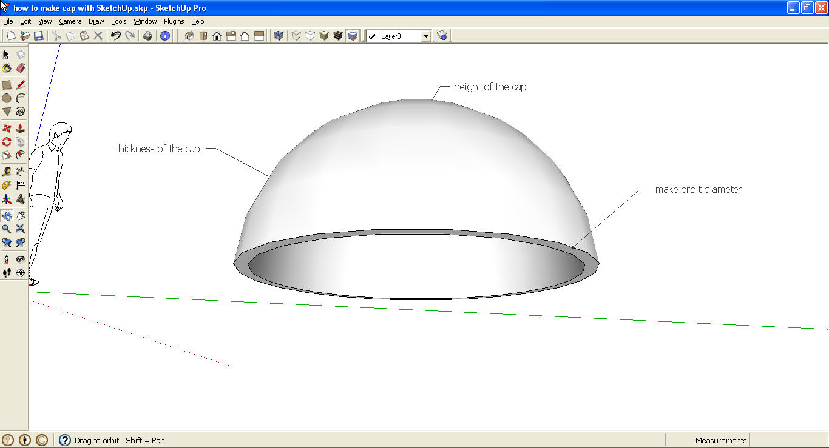Activate the Paint Bucket tool
The width and height of the screenshot is (829, 448).
pyautogui.click(x=7, y=67)
